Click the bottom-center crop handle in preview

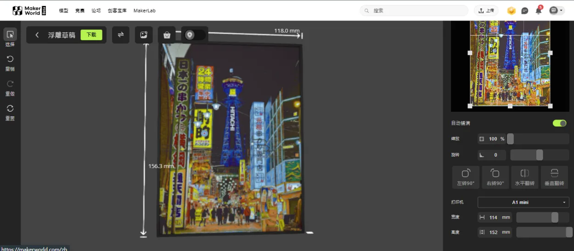pyautogui.click(x=510, y=106)
